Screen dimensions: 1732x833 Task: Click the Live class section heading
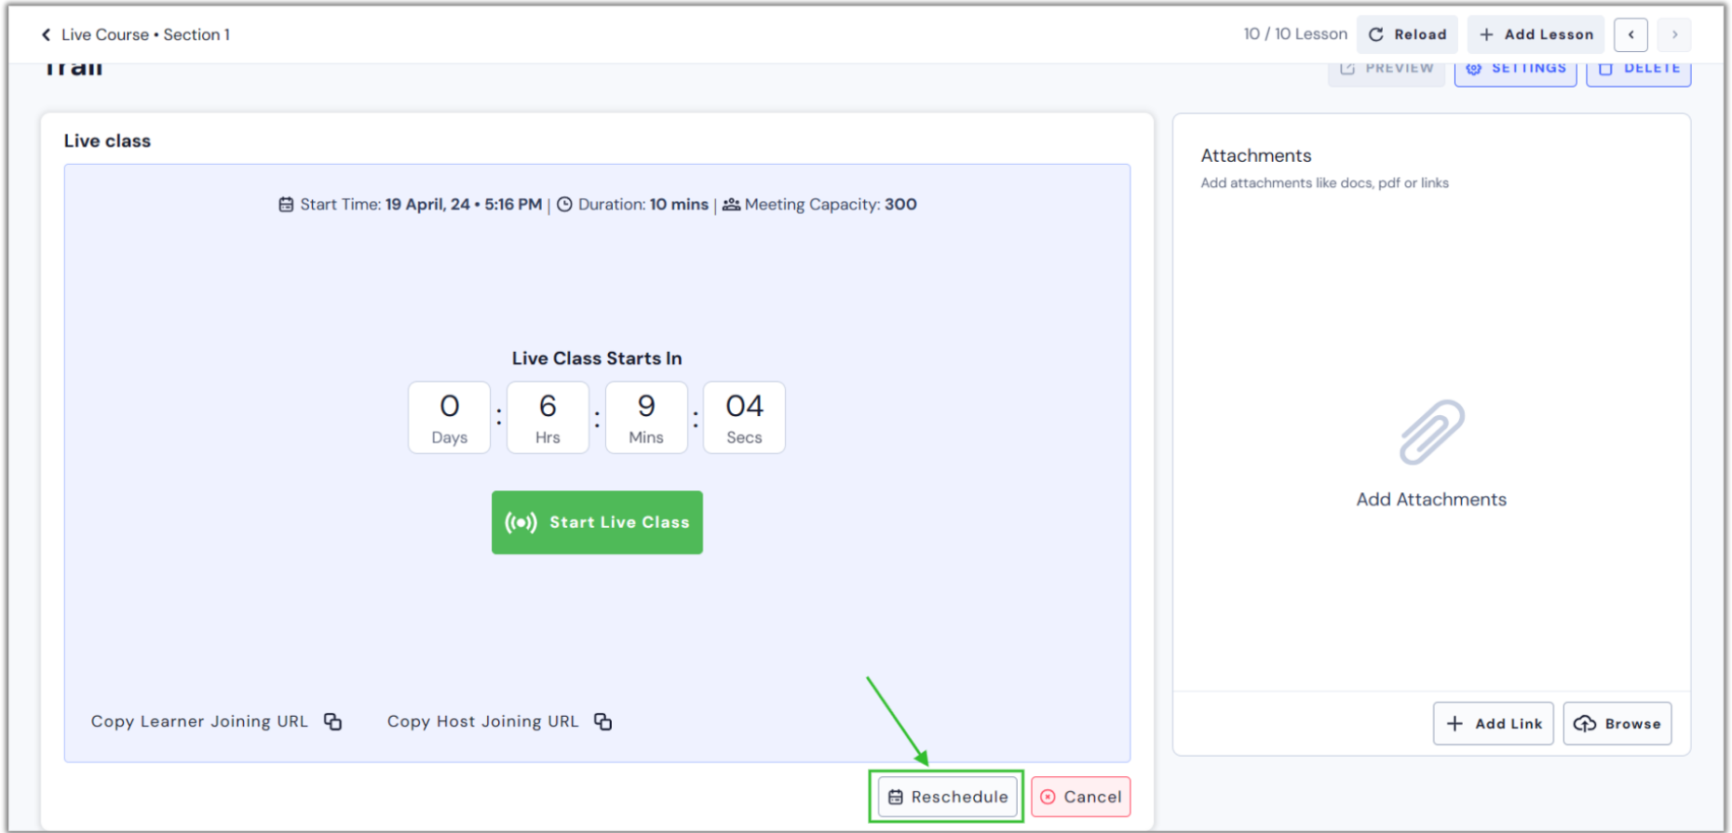[107, 141]
